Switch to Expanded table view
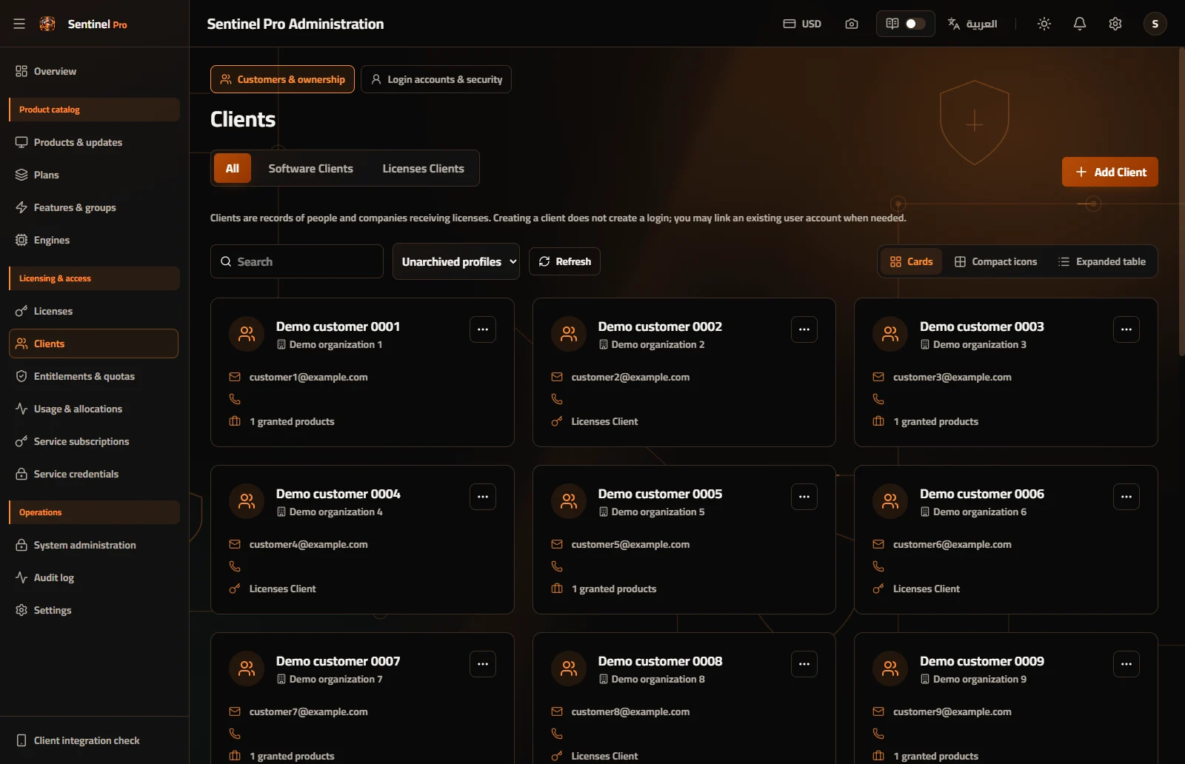 [x=1102, y=261]
